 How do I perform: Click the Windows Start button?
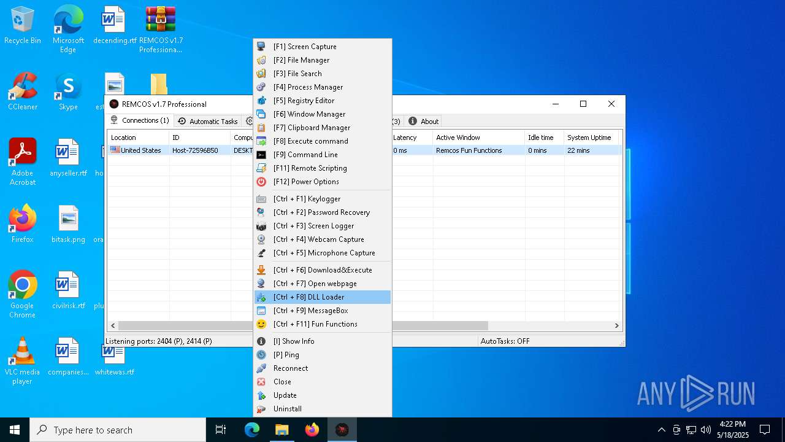pyautogui.click(x=15, y=430)
